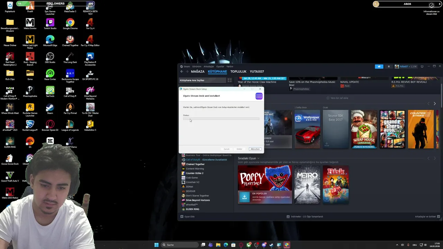Open the Steam icon in the taskbar
Viewport: 443px width, 249px height.
[271, 245]
